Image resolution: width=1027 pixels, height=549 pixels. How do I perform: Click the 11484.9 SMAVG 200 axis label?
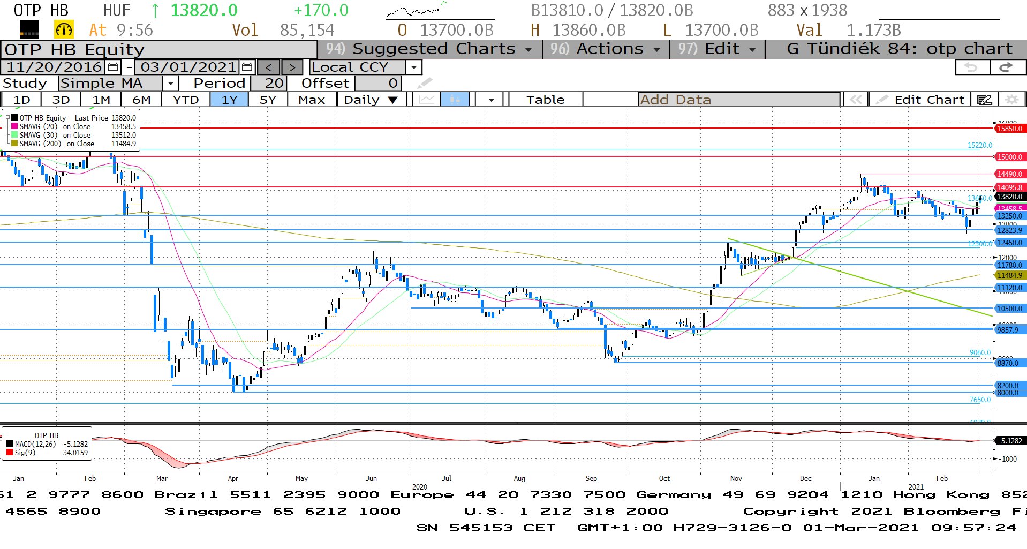click(x=1009, y=275)
